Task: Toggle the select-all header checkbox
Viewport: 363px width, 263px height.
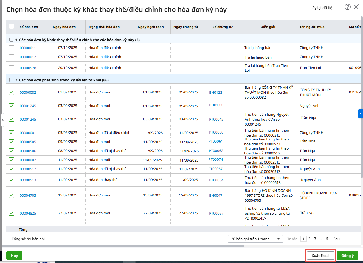Action: (x=12, y=27)
